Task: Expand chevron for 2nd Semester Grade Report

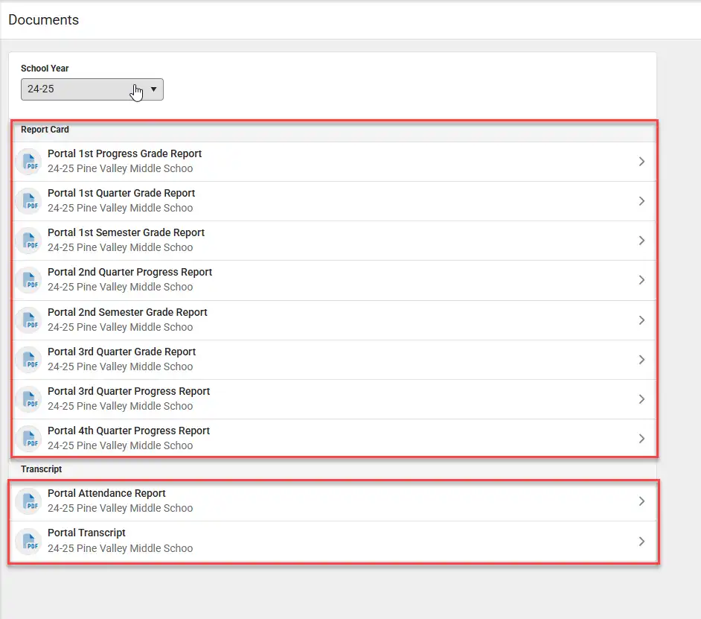Action: pos(641,320)
